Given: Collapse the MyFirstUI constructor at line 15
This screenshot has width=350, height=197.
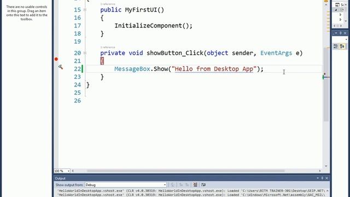Looking at the screenshot, I should (x=85, y=10).
